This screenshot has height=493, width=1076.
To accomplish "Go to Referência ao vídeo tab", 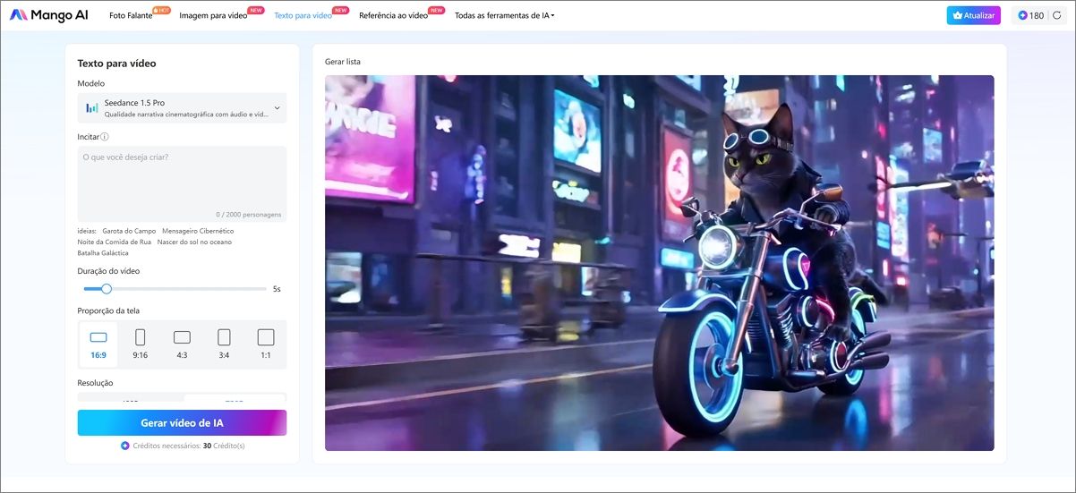I will pos(393,15).
